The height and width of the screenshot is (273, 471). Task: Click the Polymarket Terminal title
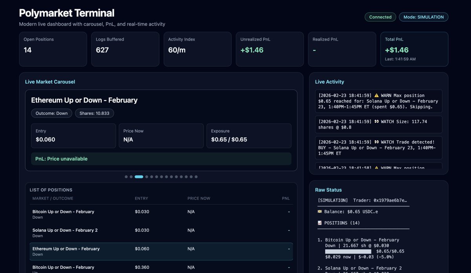click(67, 13)
